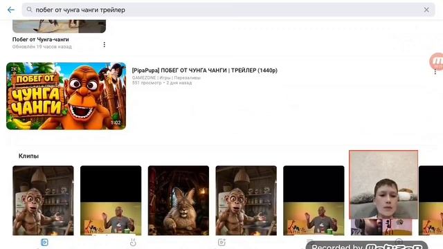443x249 pixels.
Task: Tap the red round floating recorder button
Action: click(437, 61)
